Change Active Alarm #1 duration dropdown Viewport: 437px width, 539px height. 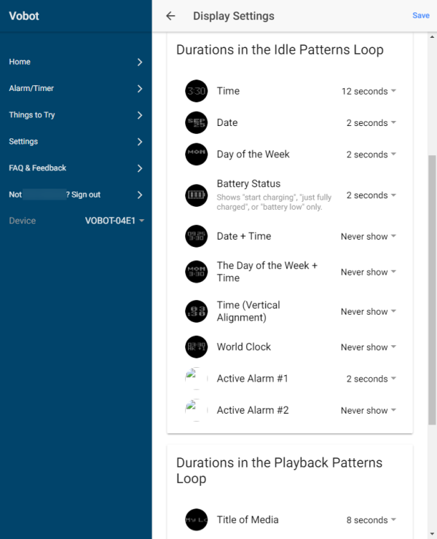pyautogui.click(x=371, y=379)
